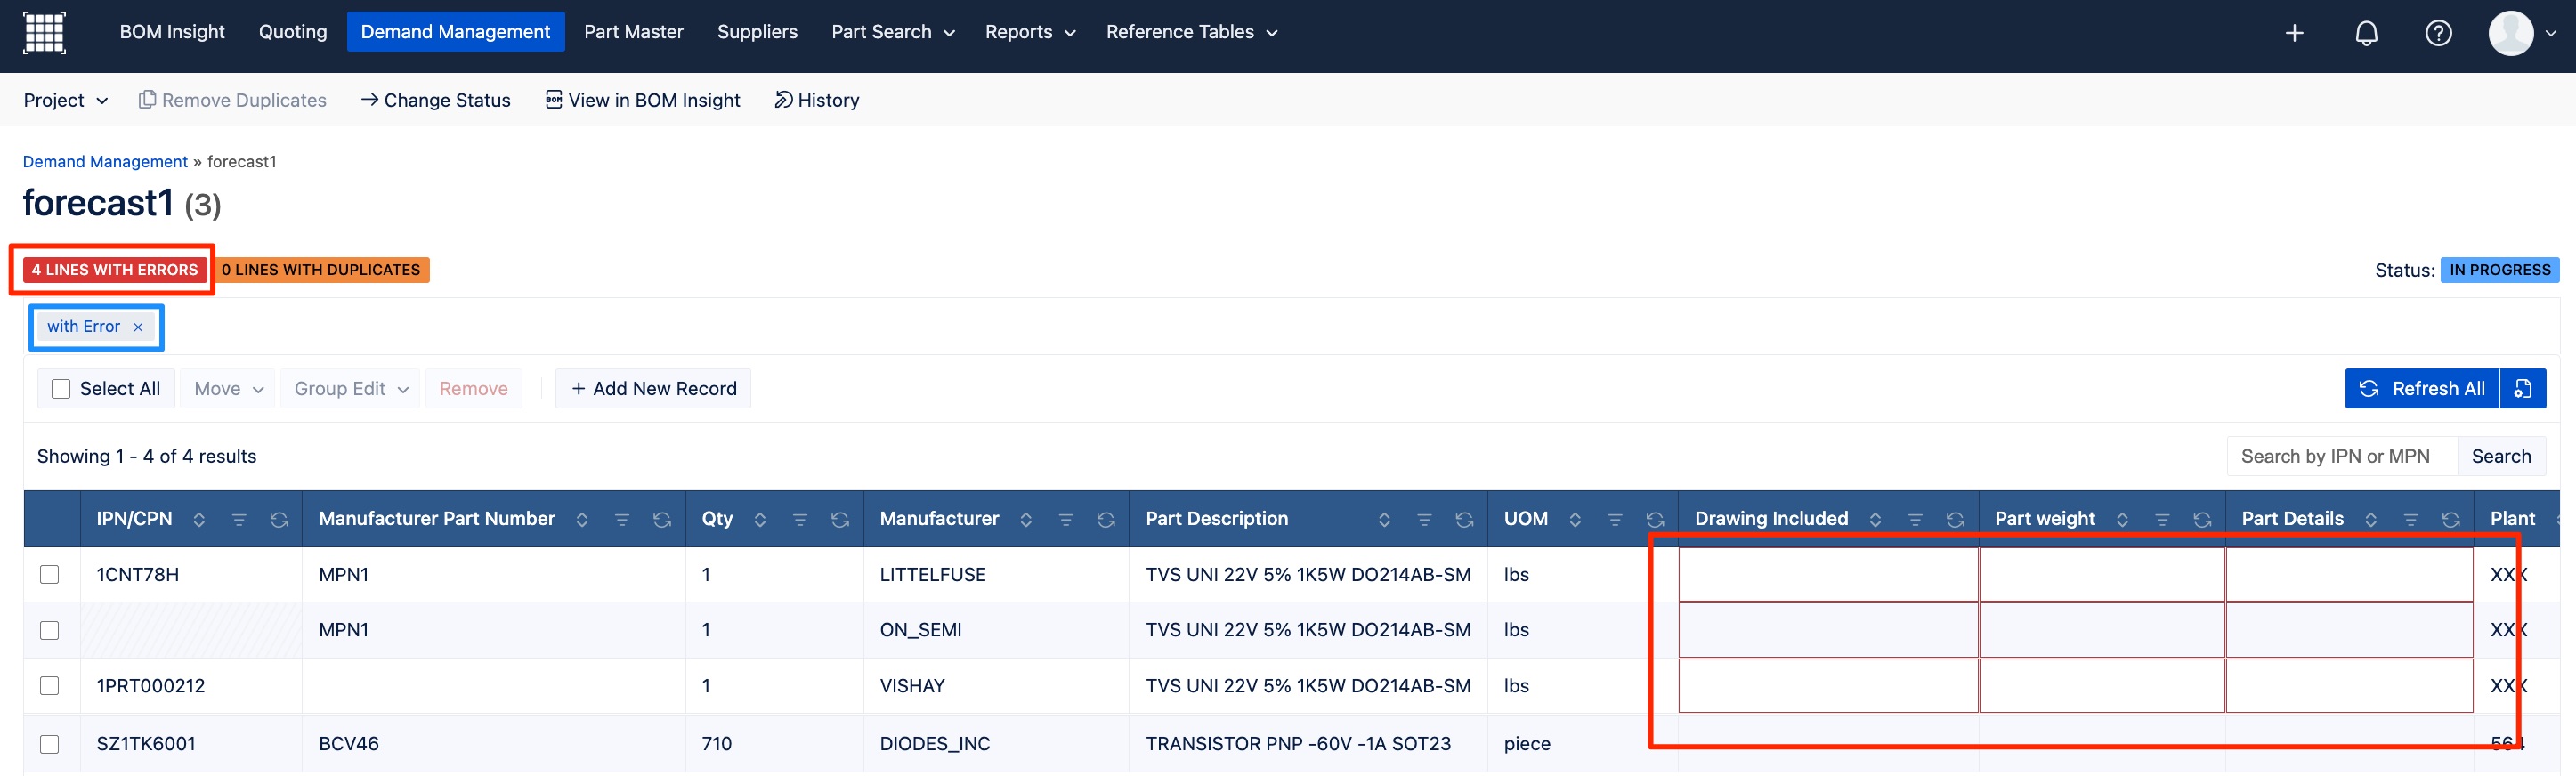Filter the Manufacturer Part Number column
This screenshot has width=2576, height=776.
(622, 519)
